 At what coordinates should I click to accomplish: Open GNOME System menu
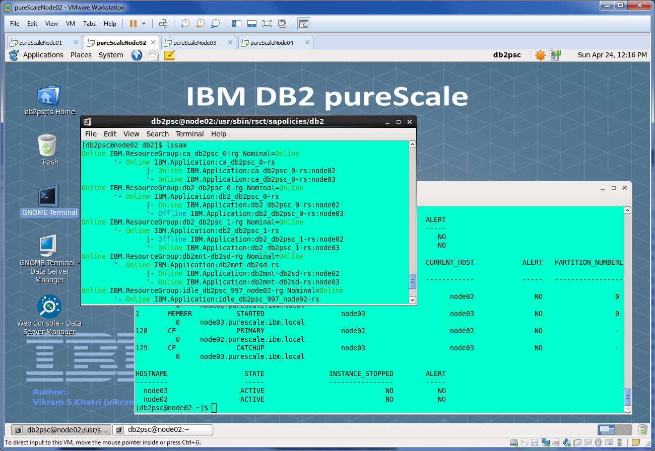tap(111, 55)
